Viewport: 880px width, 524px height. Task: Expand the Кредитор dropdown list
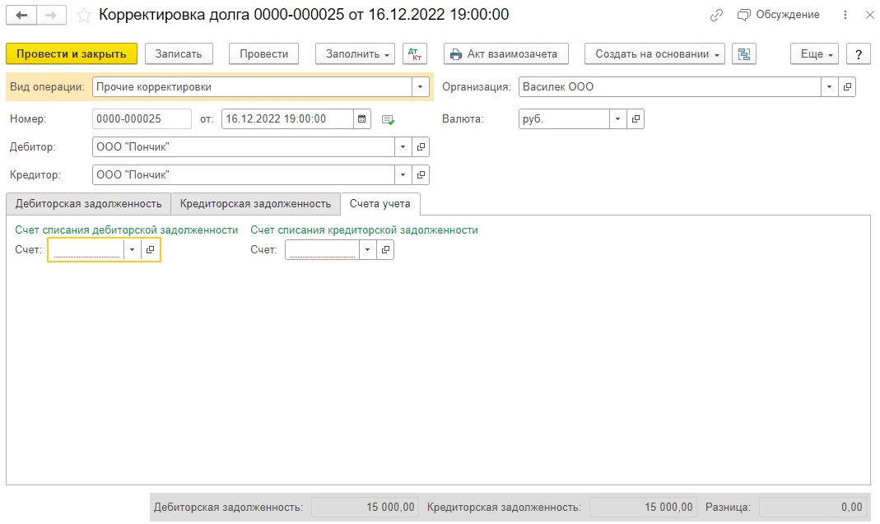(403, 175)
